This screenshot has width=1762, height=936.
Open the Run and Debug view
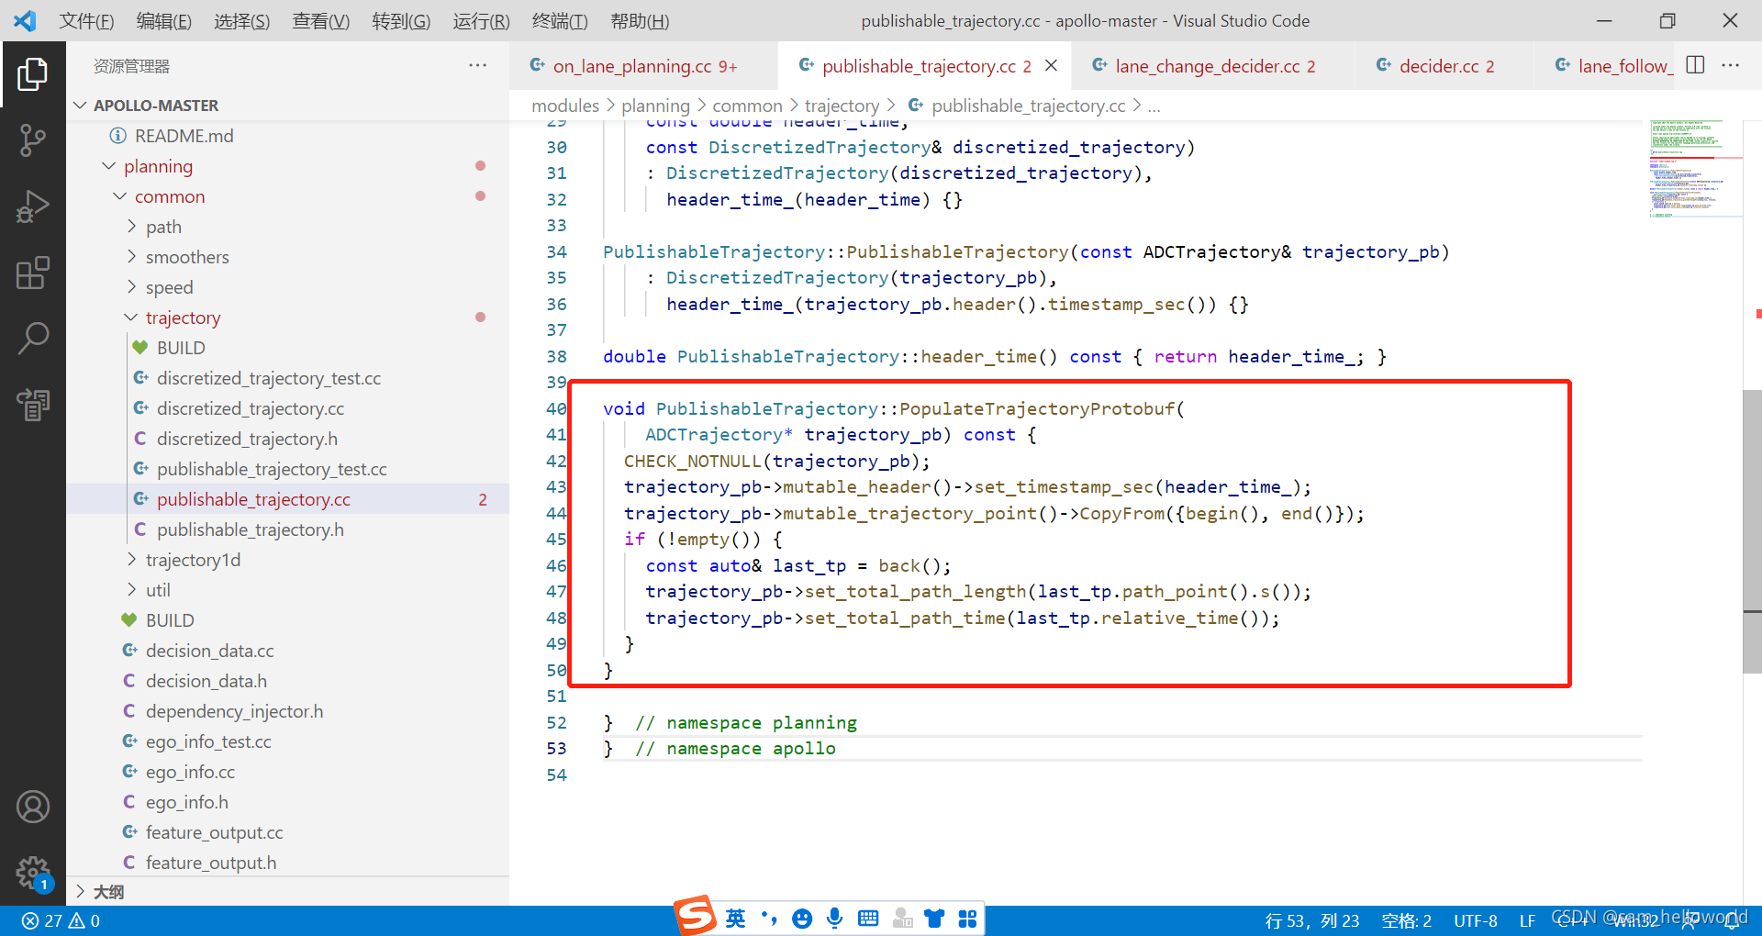pyautogui.click(x=32, y=206)
